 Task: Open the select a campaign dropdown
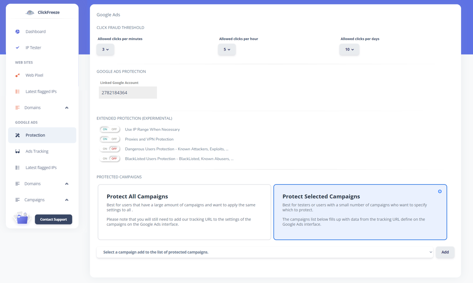coord(265,252)
